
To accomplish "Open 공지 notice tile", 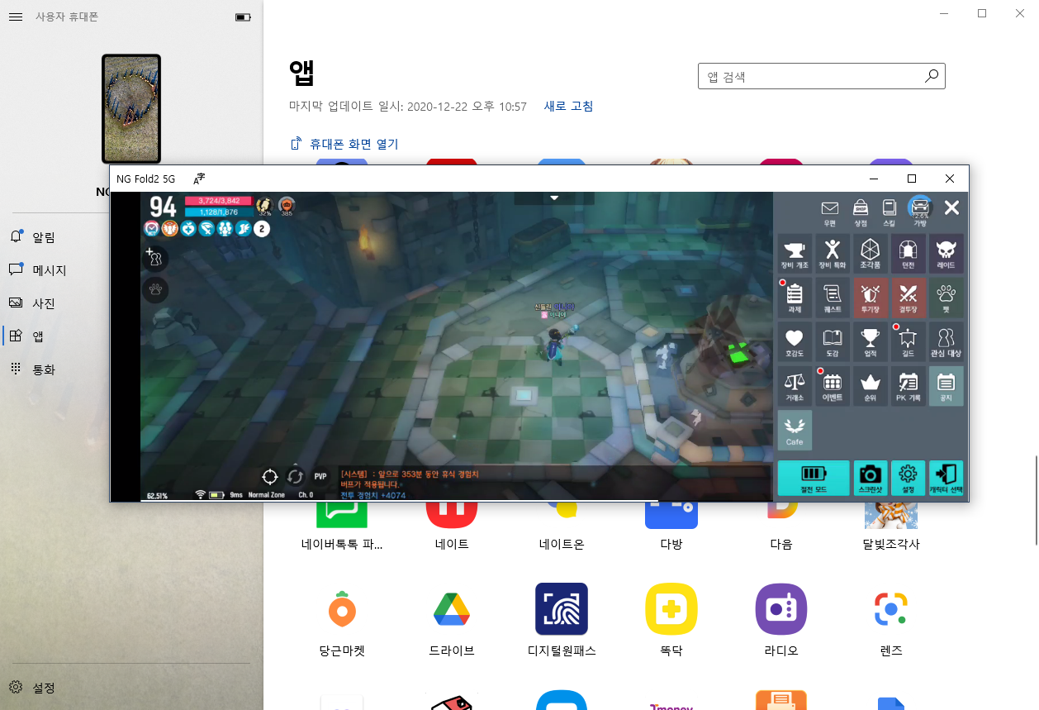I will point(946,386).
